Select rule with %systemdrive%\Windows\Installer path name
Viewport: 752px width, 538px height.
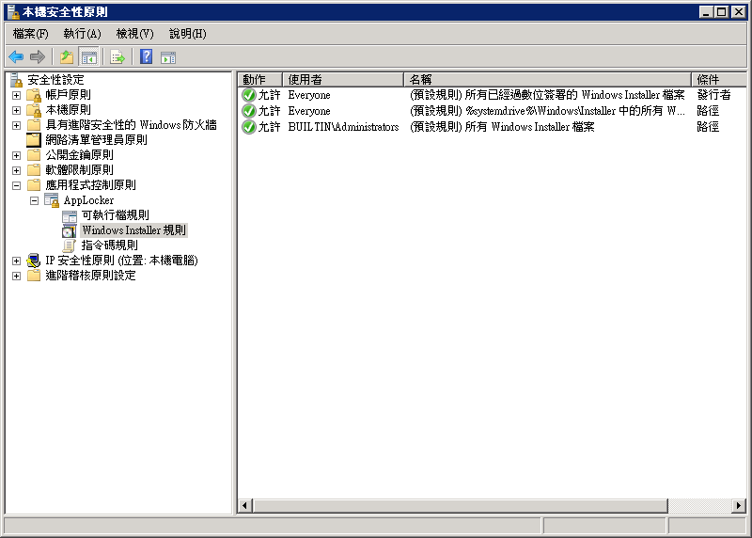547,111
